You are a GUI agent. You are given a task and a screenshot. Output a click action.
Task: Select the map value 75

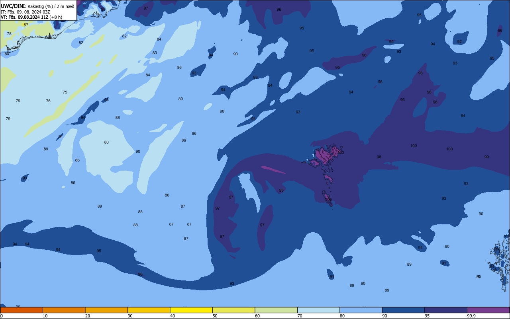click(x=65, y=92)
